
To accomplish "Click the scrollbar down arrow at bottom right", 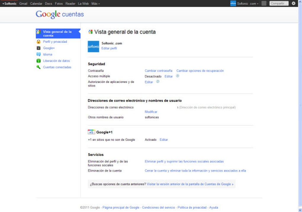I will [x=300, y=210].
